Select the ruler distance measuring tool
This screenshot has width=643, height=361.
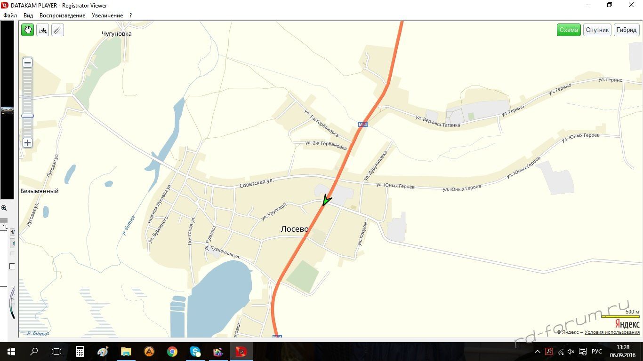click(x=57, y=30)
